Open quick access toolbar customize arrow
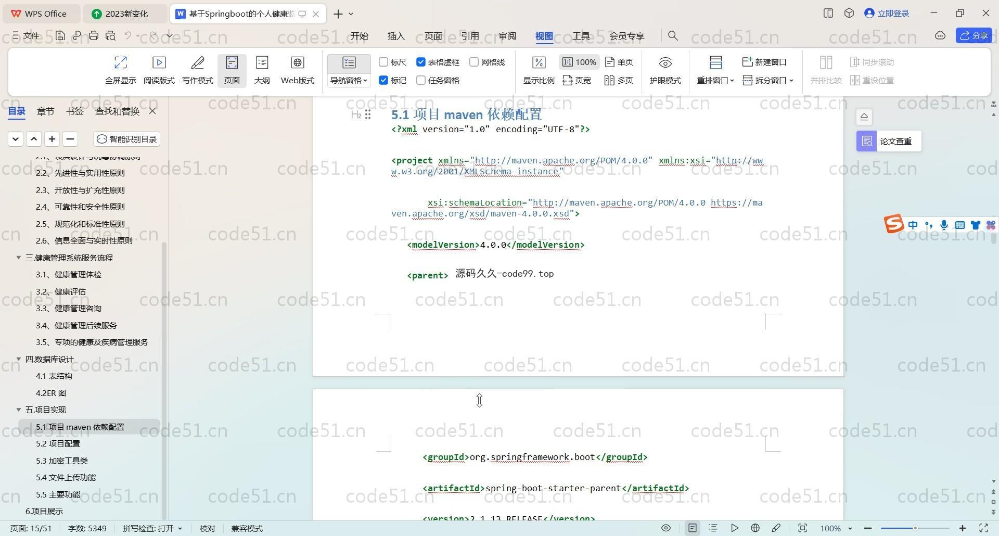The height and width of the screenshot is (536, 999). click(x=170, y=35)
